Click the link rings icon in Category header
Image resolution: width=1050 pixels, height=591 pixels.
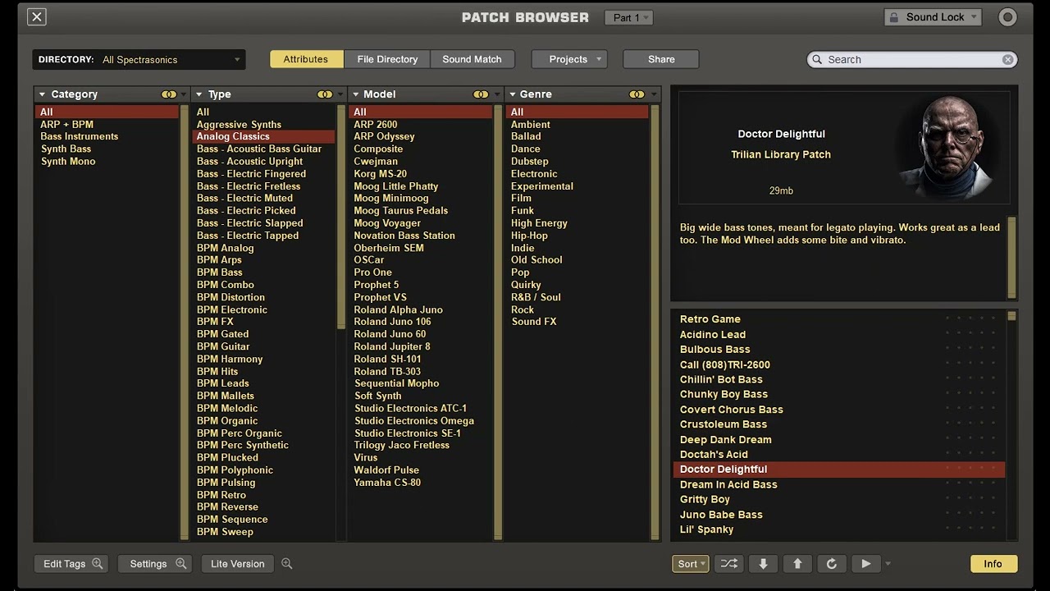click(x=169, y=94)
